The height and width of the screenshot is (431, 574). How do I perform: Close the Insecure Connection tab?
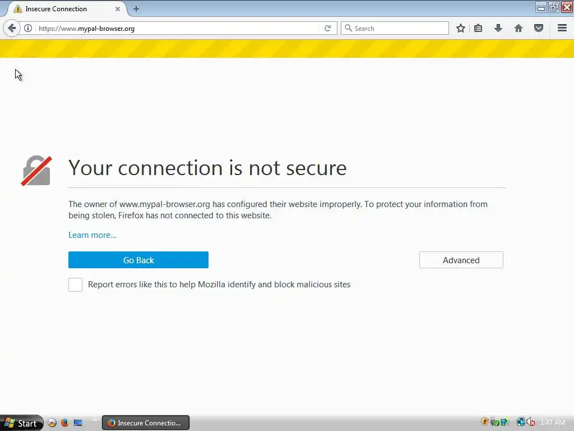[118, 9]
